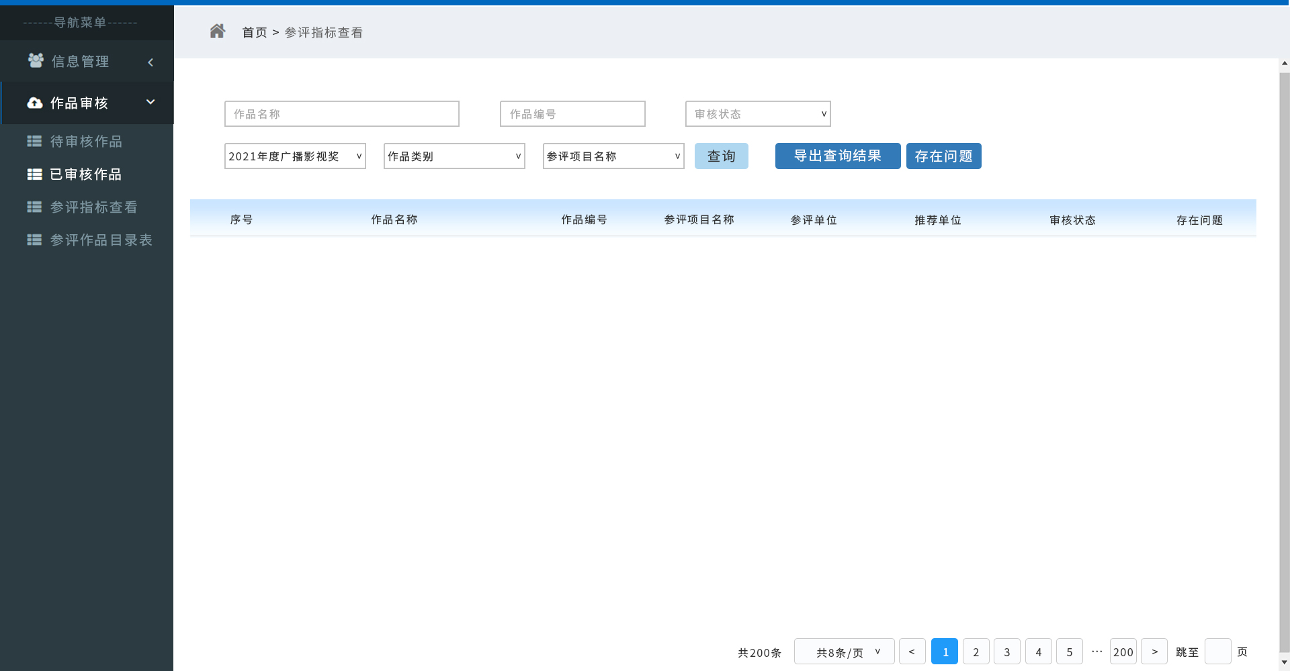Click the 作品审核 cloud upload icon
The image size is (1290, 671).
[35, 103]
